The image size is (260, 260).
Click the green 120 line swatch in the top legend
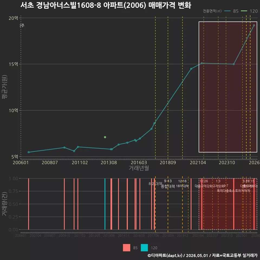coord(244,11)
